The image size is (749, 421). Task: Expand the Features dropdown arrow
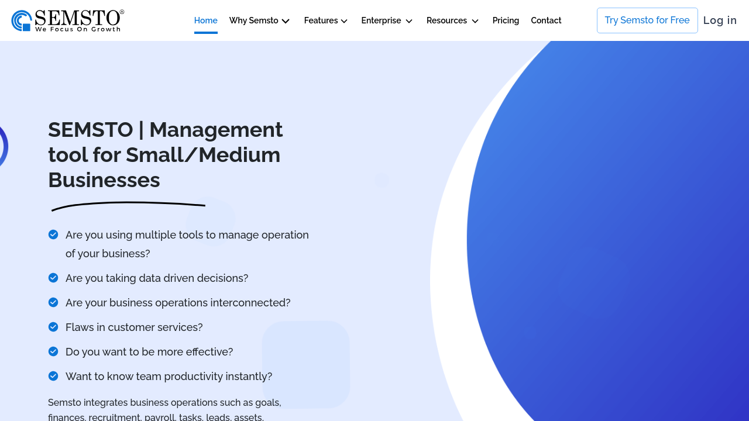pyautogui.click(x=344, y=21)
